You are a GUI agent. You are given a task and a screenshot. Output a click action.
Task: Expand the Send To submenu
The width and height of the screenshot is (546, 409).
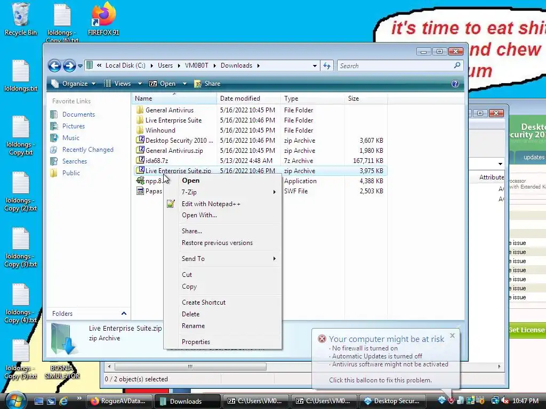click(223, 259)
